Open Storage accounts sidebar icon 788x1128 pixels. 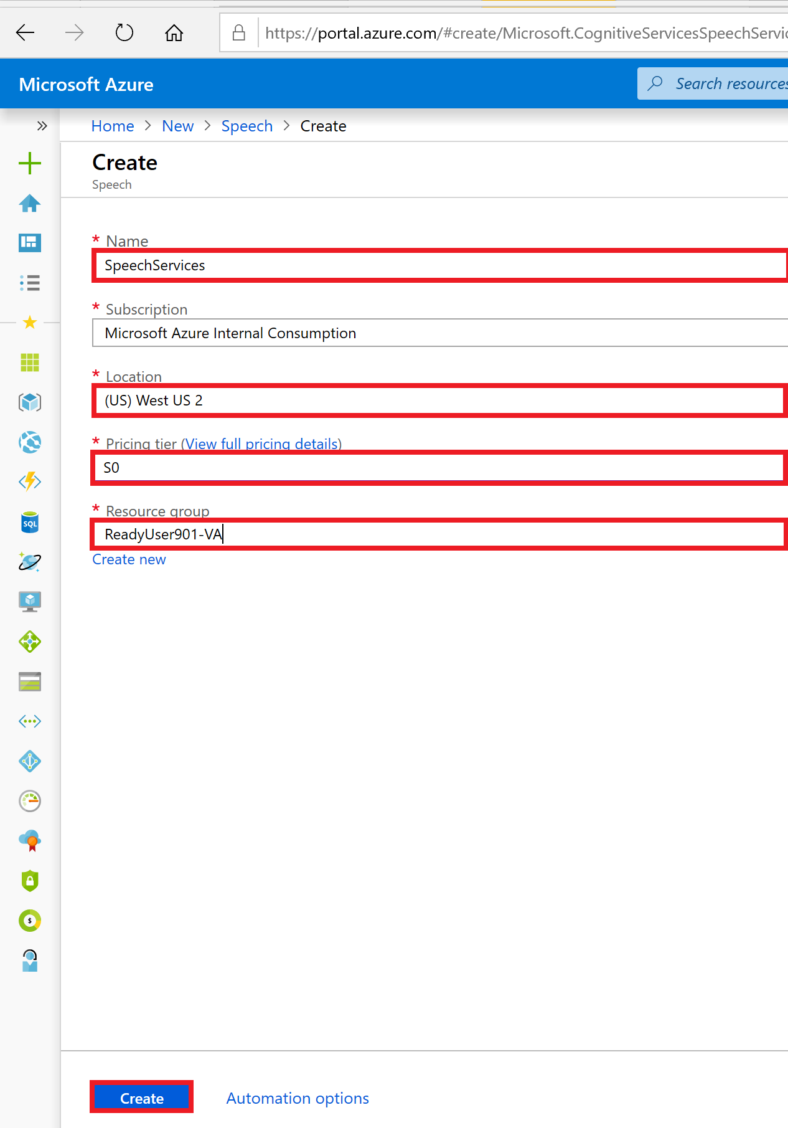[30, 681]
